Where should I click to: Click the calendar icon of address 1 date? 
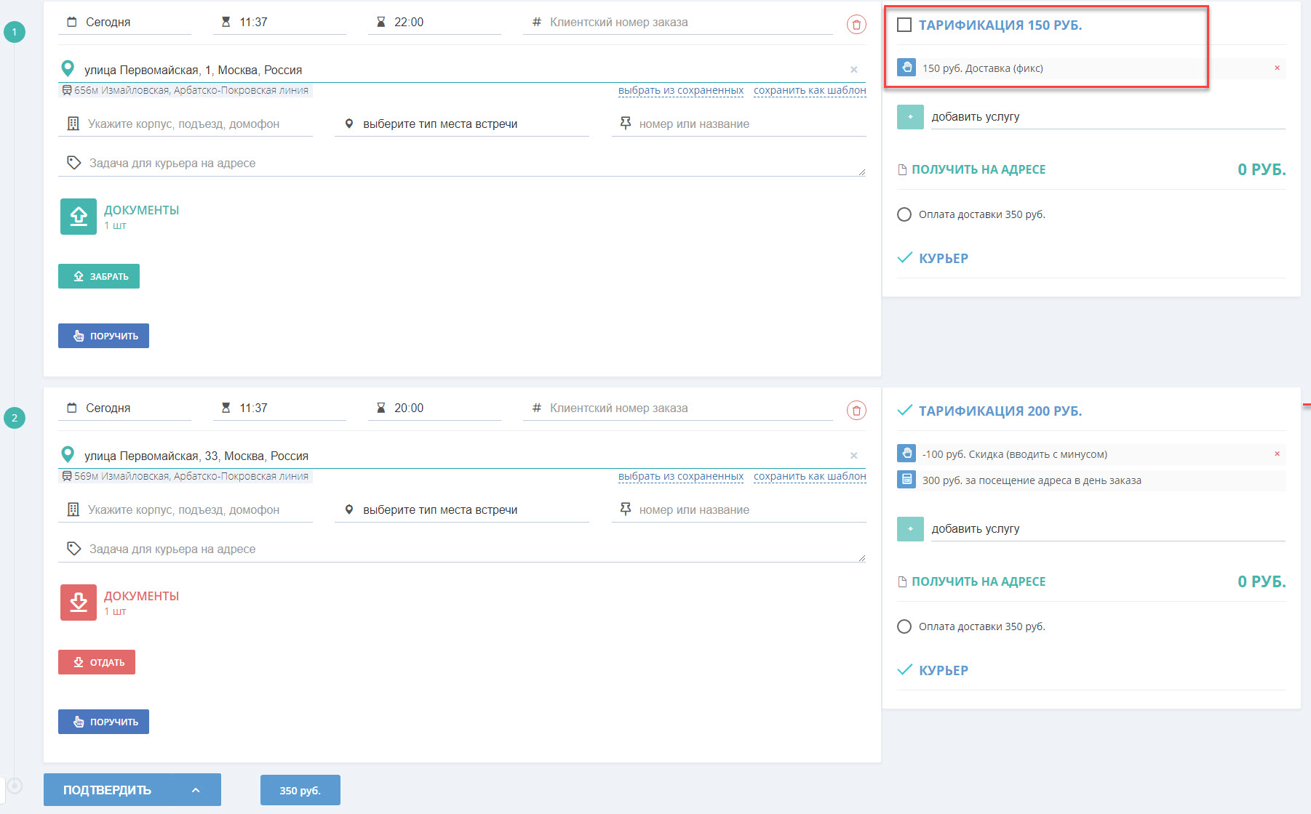71,22
